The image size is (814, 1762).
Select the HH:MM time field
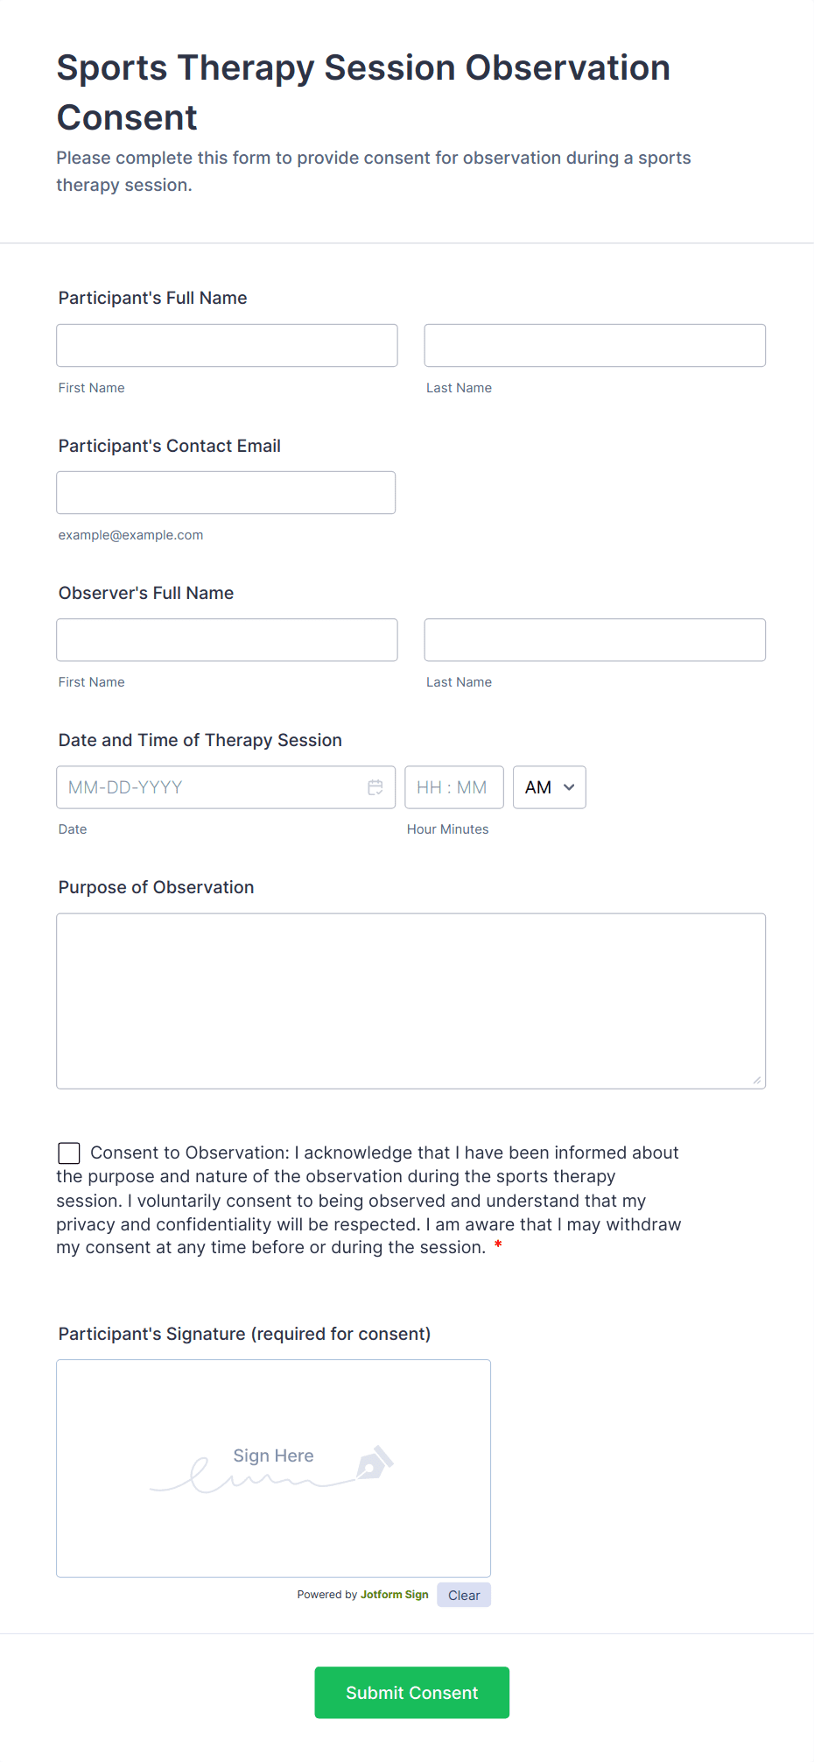point(454,787)
